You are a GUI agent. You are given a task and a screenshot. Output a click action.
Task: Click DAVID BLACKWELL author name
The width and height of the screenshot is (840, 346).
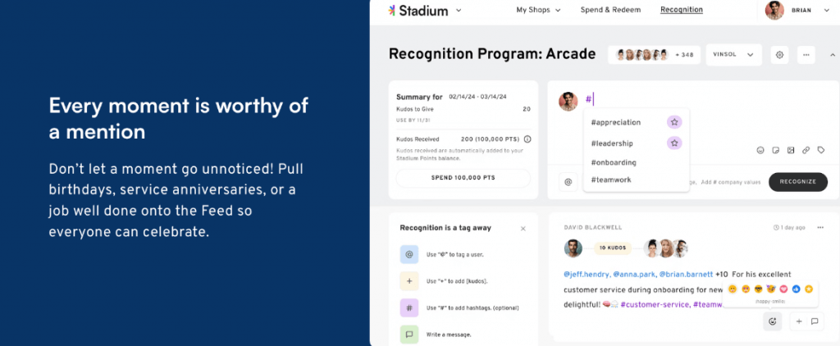593,228
